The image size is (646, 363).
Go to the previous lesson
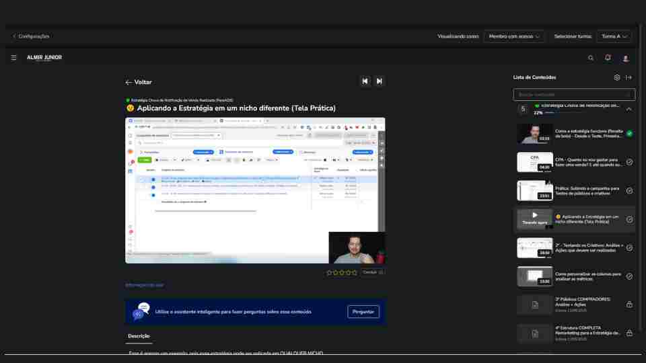coord(365,81)
